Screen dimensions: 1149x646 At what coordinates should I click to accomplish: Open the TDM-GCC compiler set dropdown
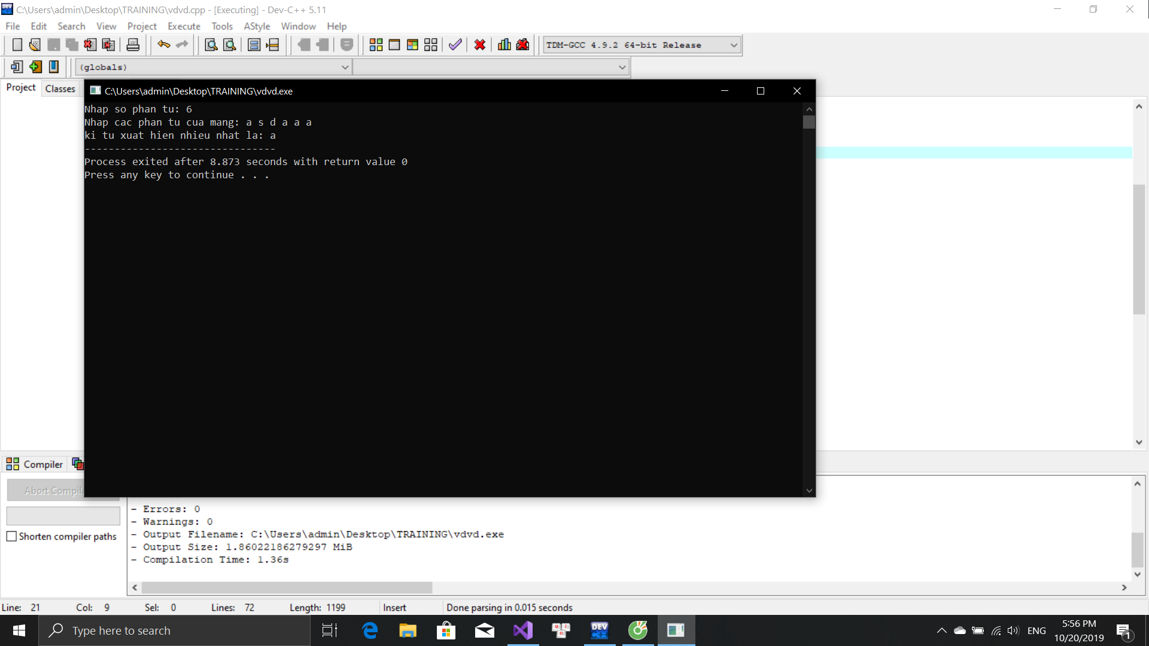point(734,45)
